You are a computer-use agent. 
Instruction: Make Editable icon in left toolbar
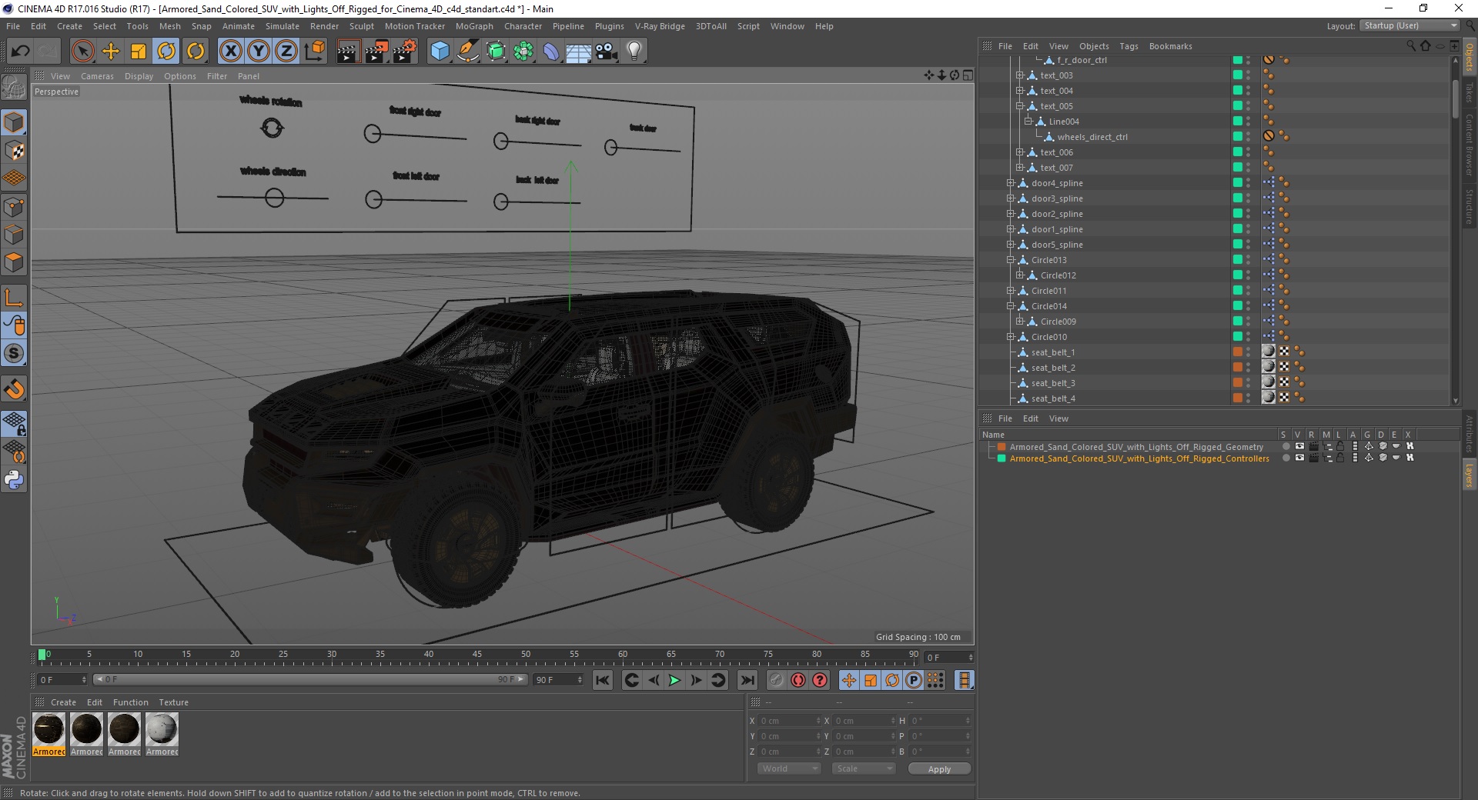[x=14, y=88]
